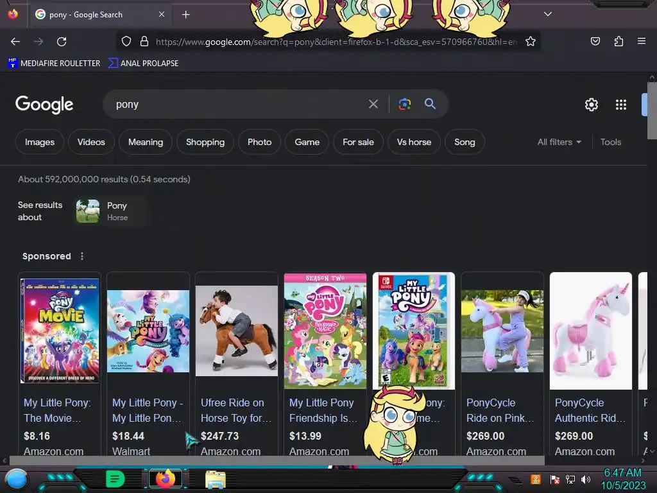Click the $247.73 price text
Screen dimensions: 657x493
(x=219, y=436)
